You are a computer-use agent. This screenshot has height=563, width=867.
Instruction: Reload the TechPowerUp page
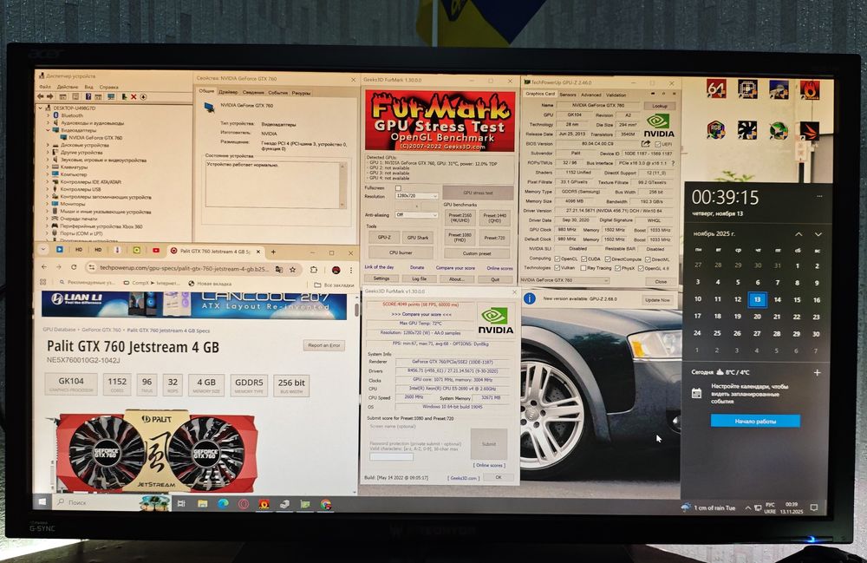74,267
